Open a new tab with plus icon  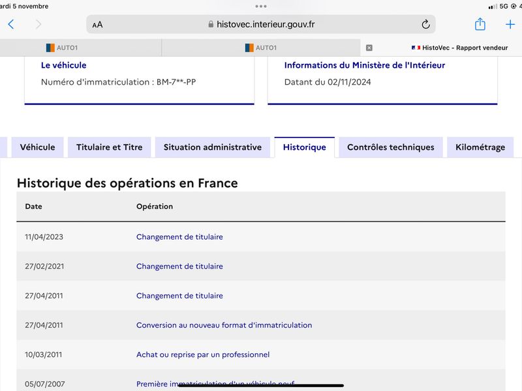click(510, 24)
